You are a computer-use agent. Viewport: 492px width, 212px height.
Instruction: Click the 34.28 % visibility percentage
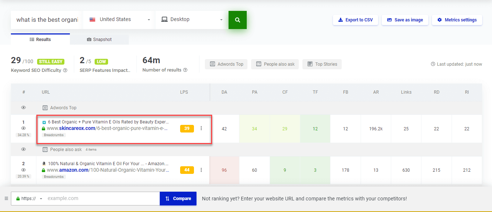pos(24,135)
